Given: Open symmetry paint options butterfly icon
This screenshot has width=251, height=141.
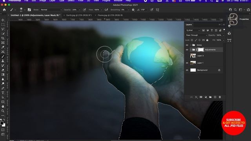Looking at the screenshot, I should pos(158,10).
